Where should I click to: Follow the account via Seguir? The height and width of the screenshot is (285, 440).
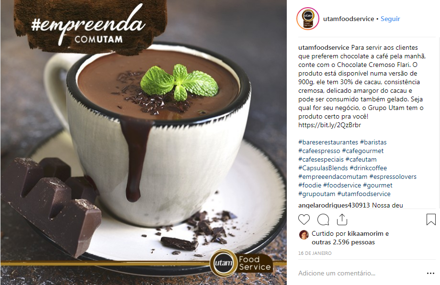pyautogui.click(x=390, y=19)
